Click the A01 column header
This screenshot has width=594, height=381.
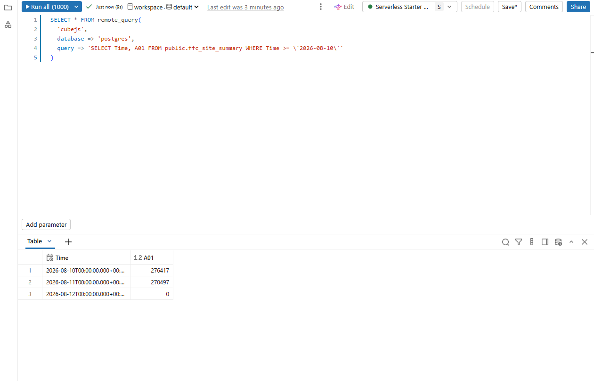[152, 257]
